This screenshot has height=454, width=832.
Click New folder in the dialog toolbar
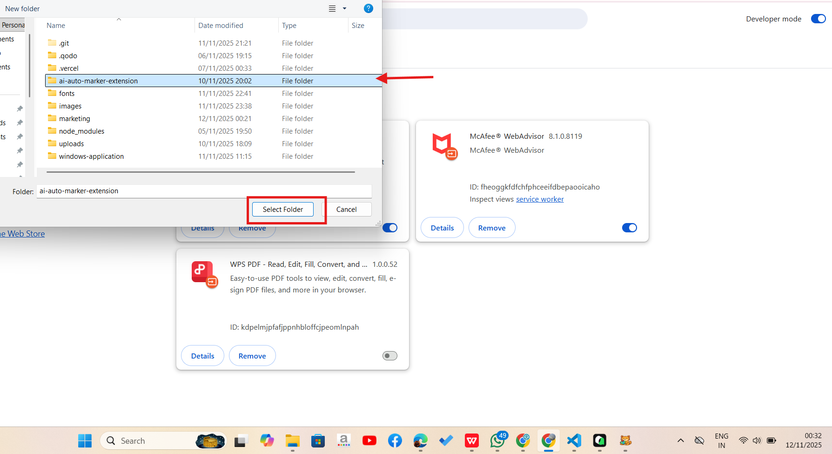pyautogui.click(x=22, y=8)
